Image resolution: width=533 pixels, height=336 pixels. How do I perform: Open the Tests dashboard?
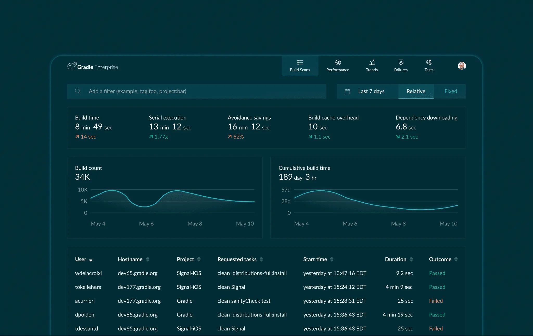coord(428,66)
